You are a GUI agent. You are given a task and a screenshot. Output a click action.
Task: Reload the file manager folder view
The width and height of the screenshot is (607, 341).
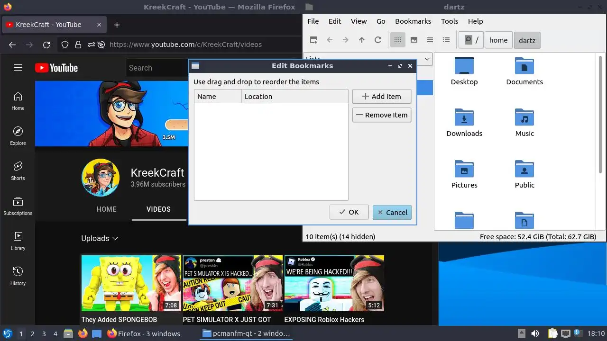pos(378,40)
